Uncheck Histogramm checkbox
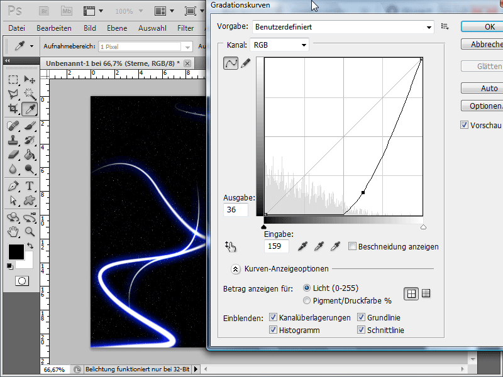Screen dimensions: 503x377 pos(273,329)
